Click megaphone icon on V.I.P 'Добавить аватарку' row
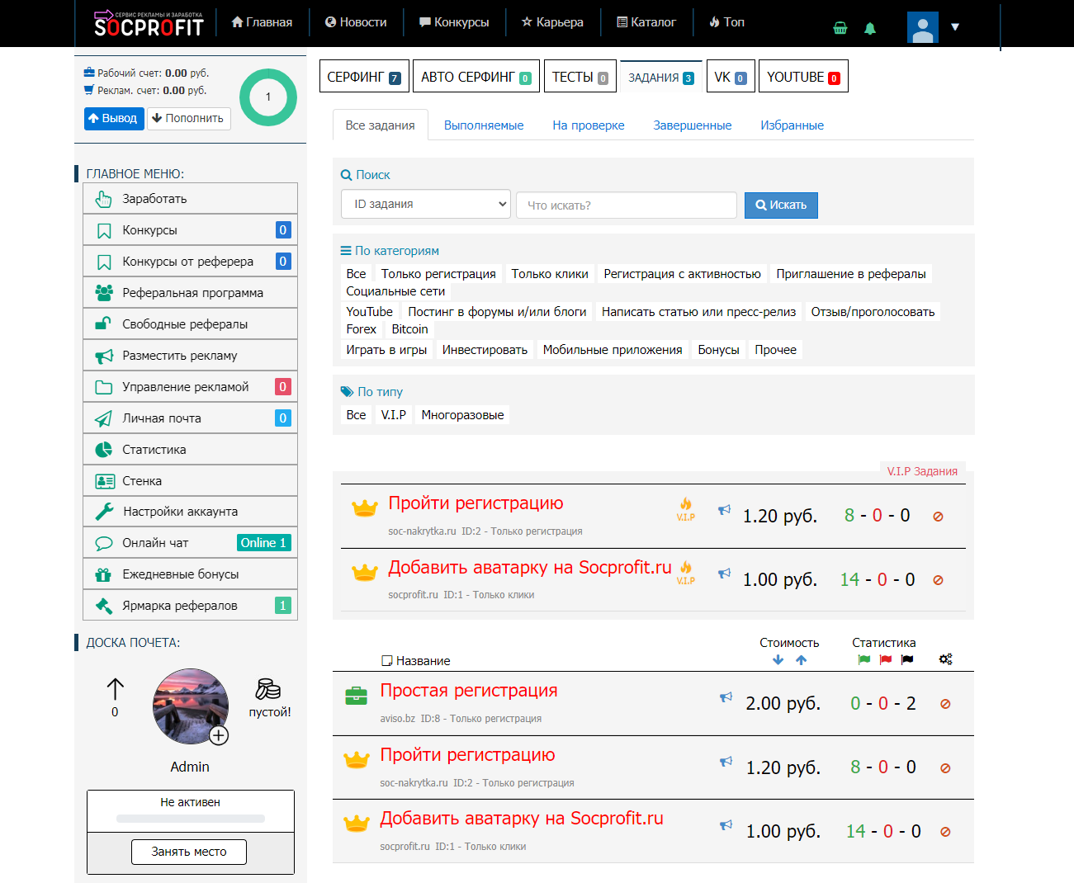Image resolution: width=1074 pixels, height=883 pixels. [x=724, y=574]
